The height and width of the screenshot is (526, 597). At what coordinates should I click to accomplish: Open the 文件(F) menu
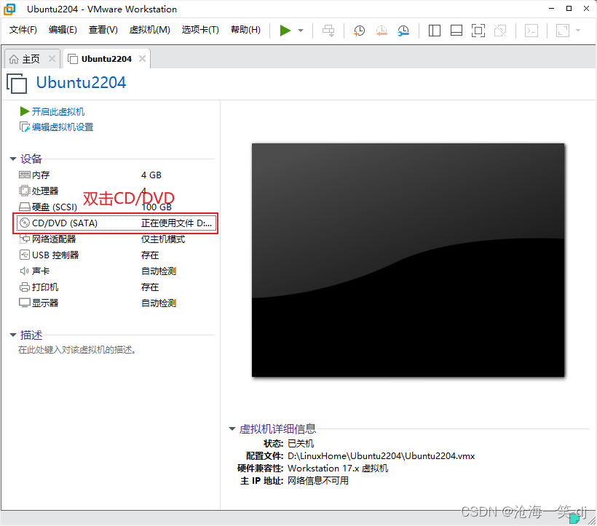23,30
